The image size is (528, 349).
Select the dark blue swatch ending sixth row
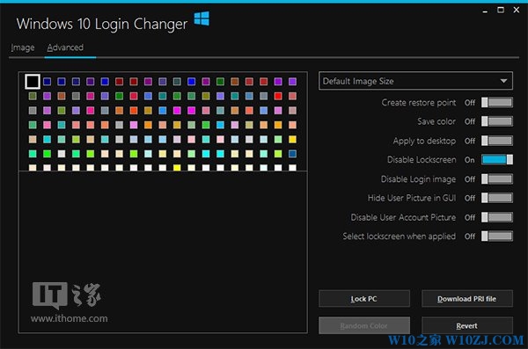pyautogui.click(x=293, y=154)
